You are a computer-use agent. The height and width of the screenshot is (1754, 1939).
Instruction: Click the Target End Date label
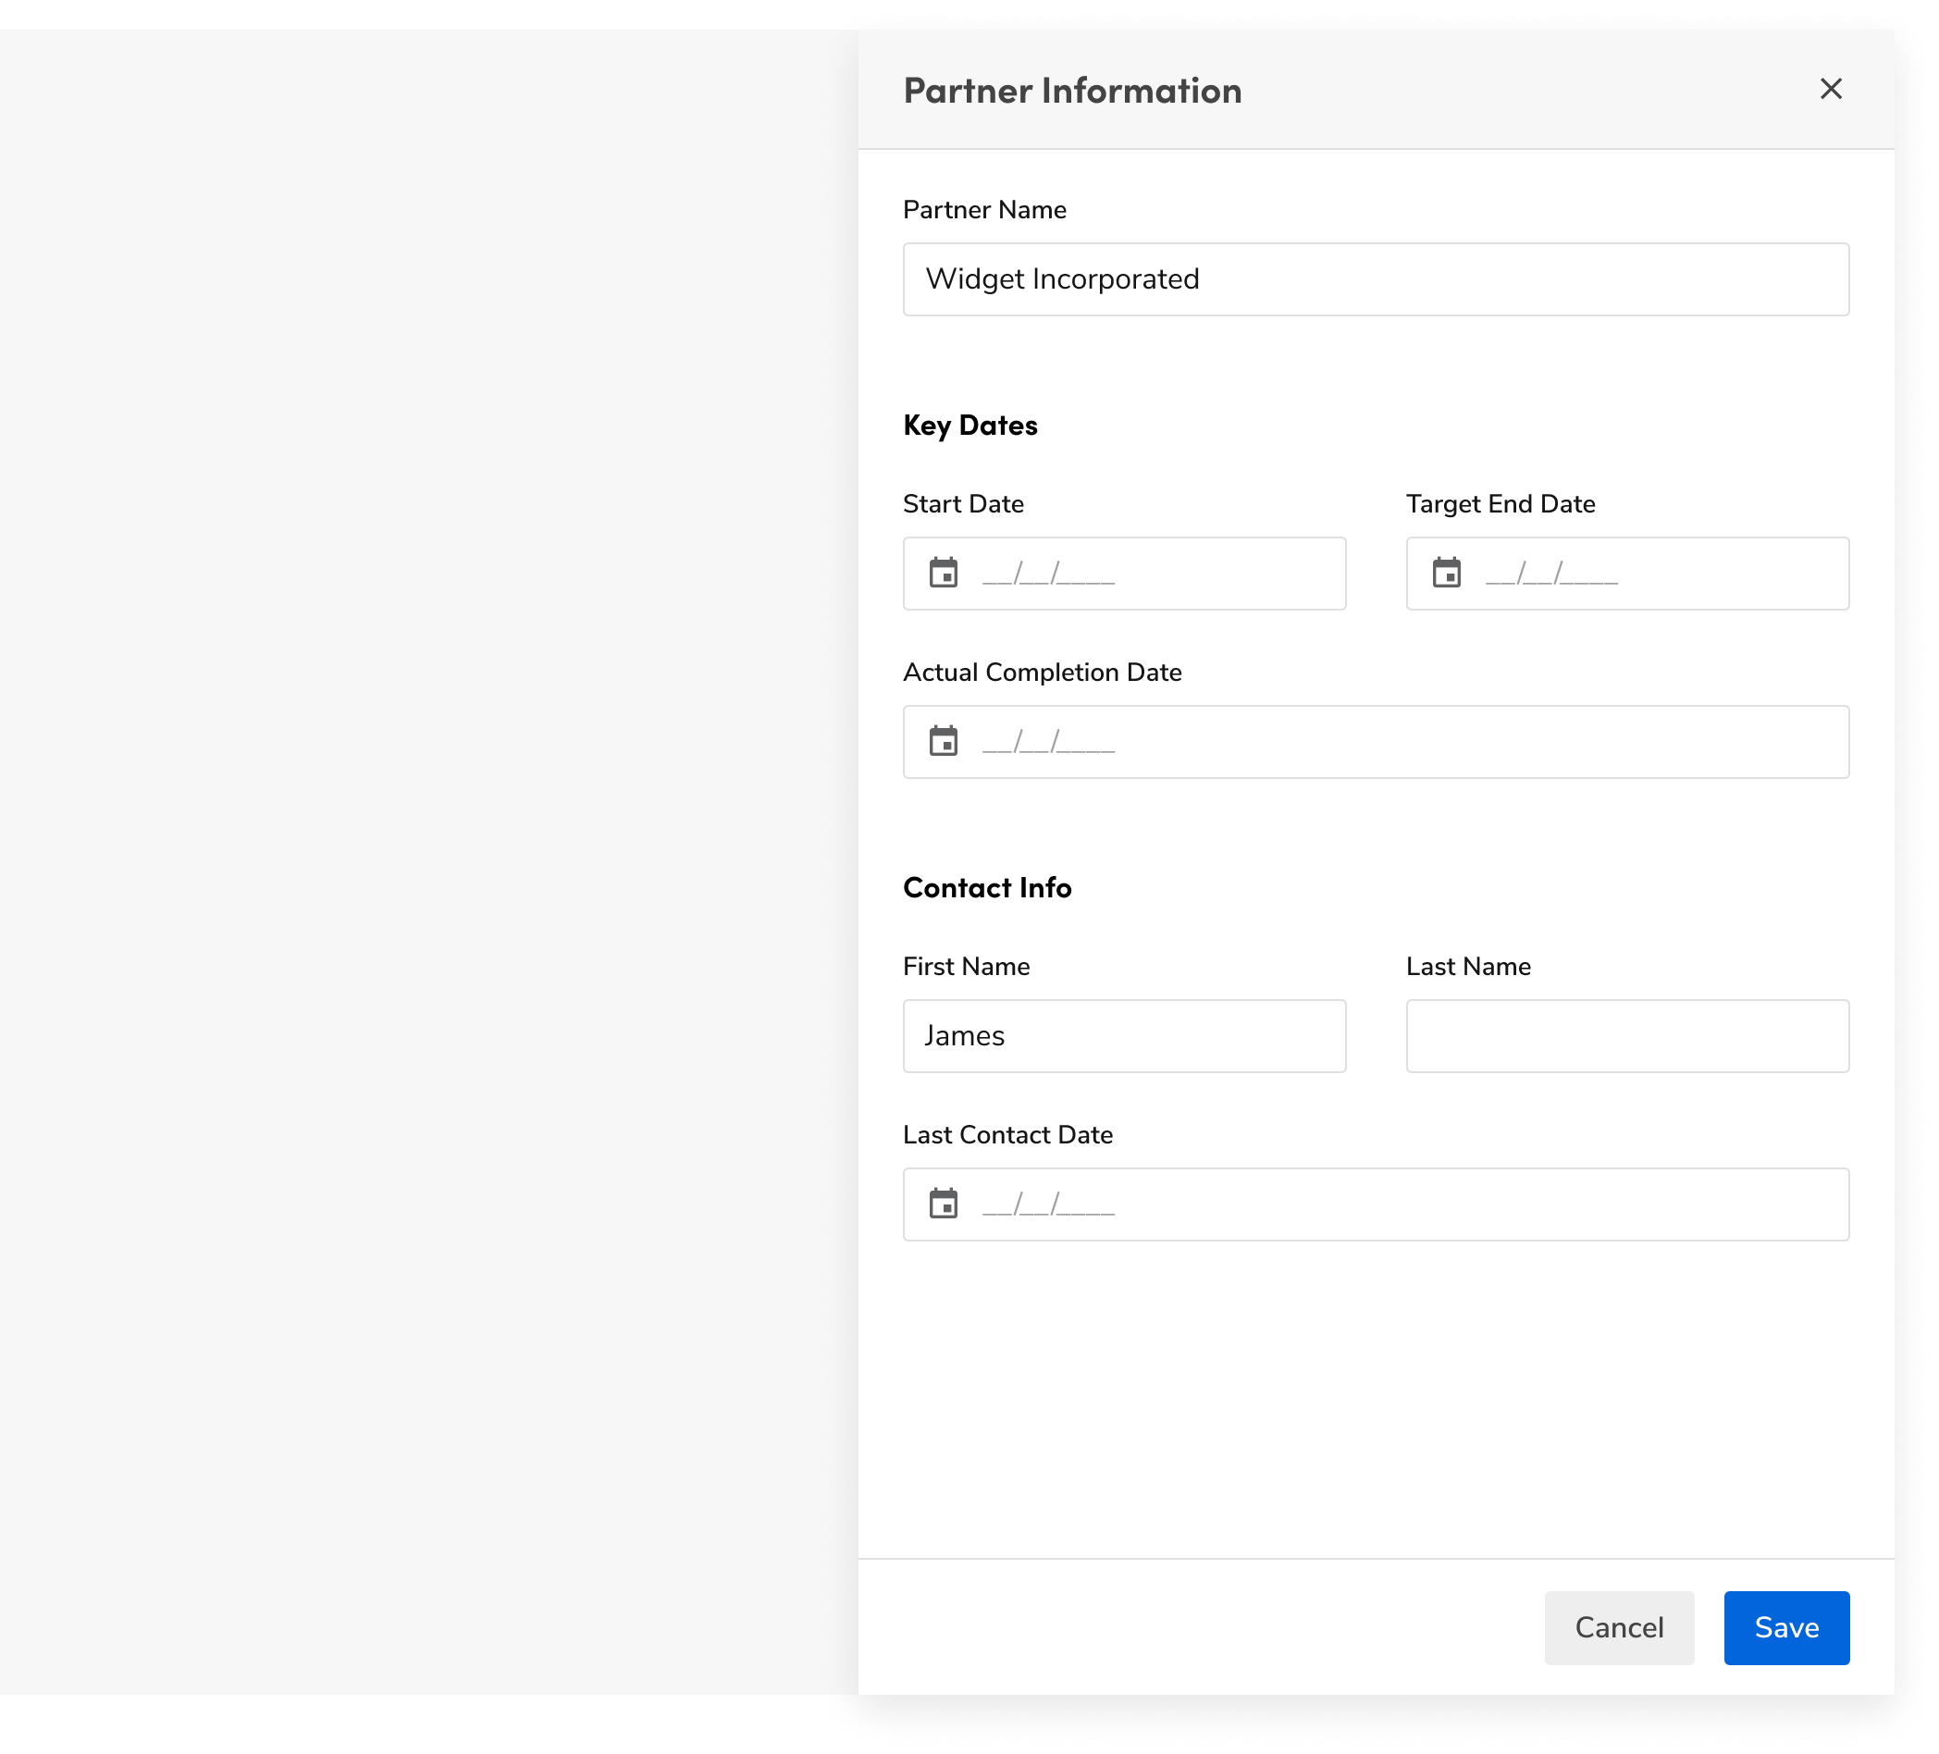(1500, 504)
